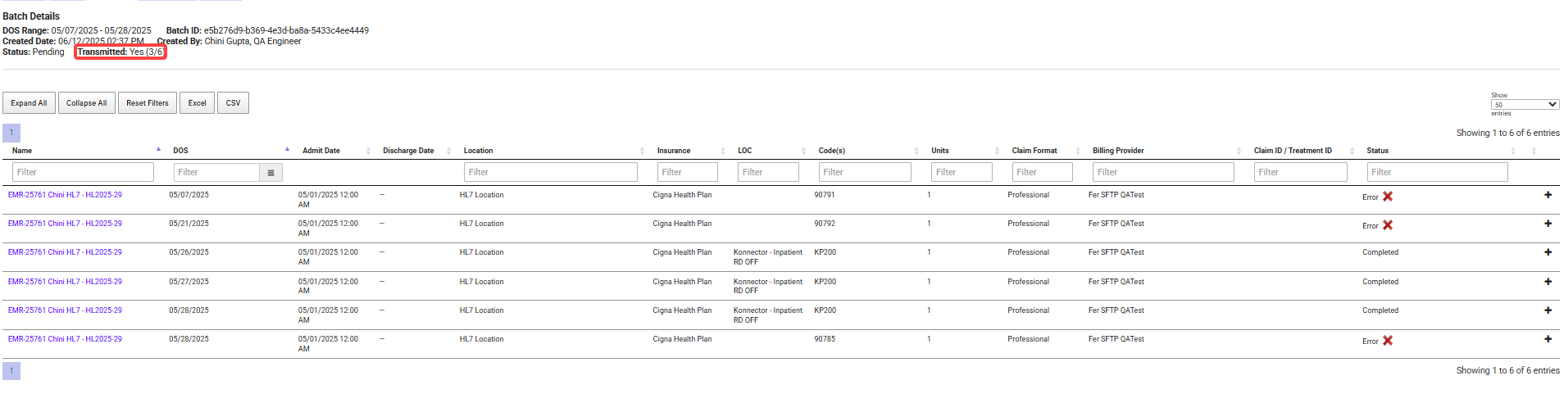Go to page 1 in the bottom pagination
The height and width of the screenshot is (403, 1564).
(x=11, y=371)
